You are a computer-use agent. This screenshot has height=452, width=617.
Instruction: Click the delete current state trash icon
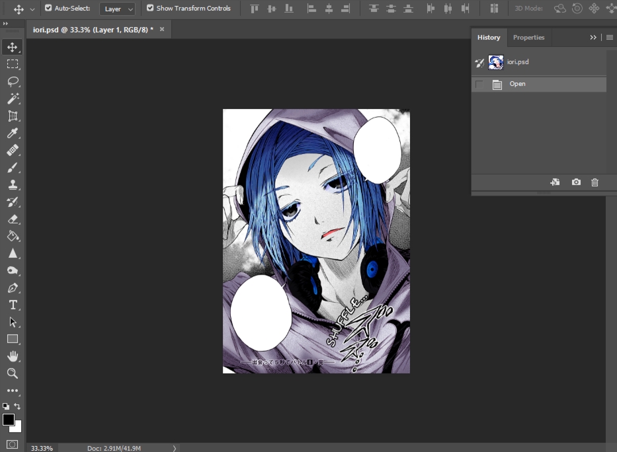click(x=595, y=182)
